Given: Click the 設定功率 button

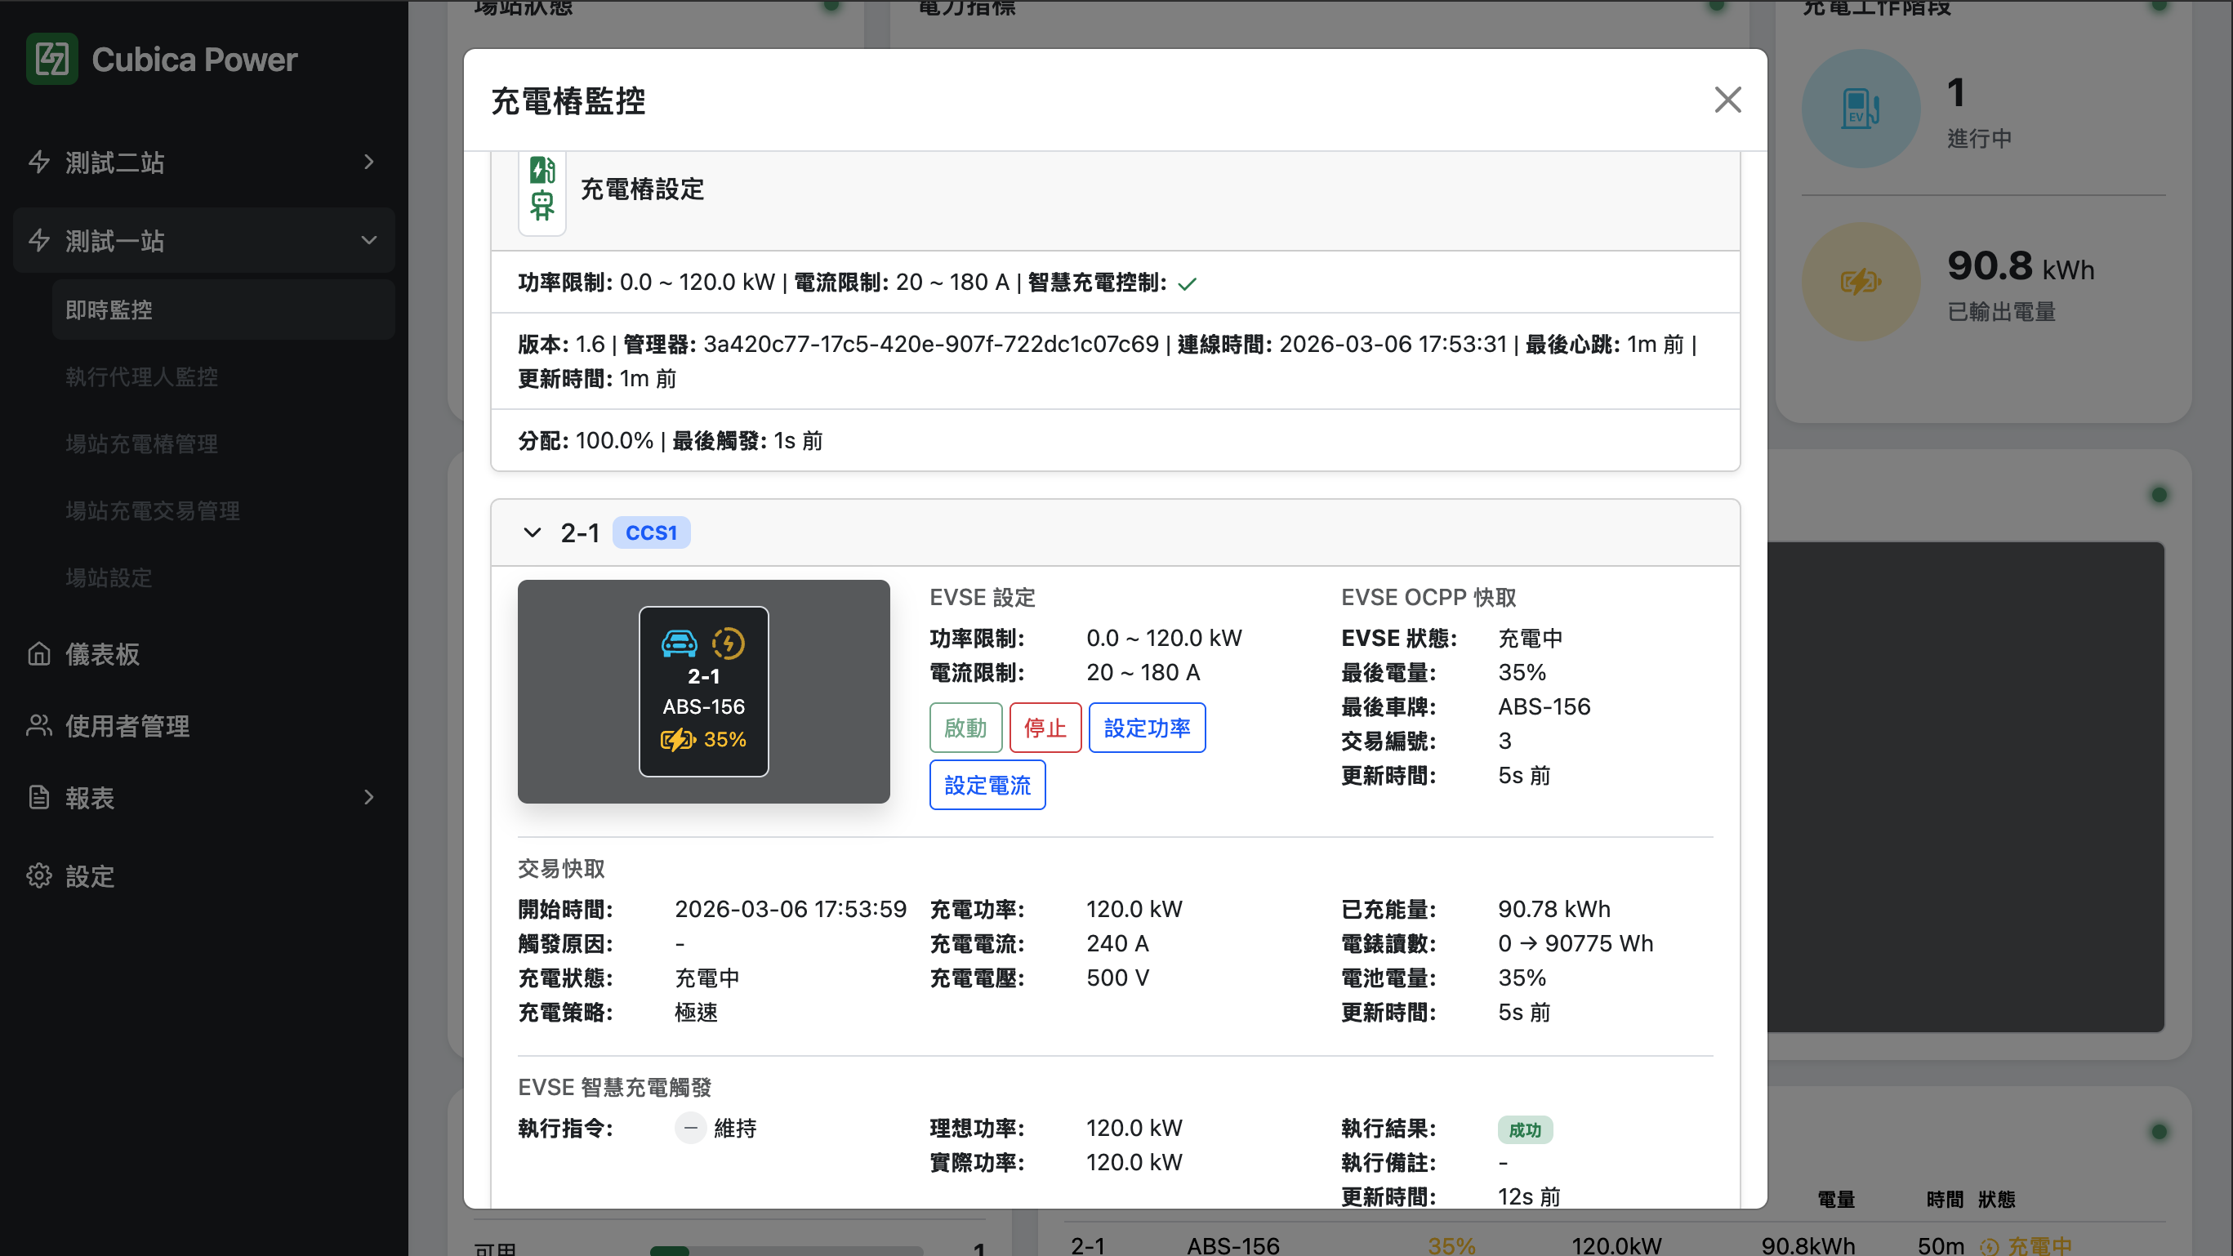Looking at the screenshot, I should 1146,728.
